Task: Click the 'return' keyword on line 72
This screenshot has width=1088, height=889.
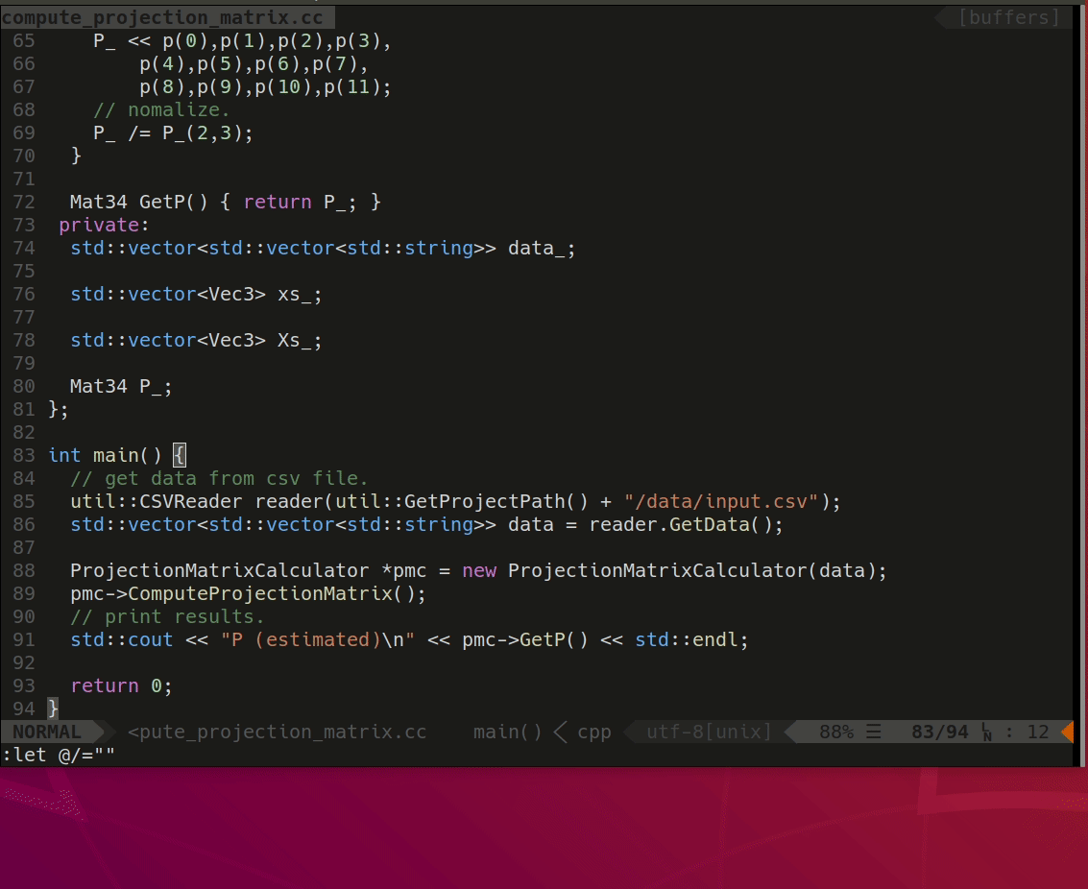Action: coord(277,202)
